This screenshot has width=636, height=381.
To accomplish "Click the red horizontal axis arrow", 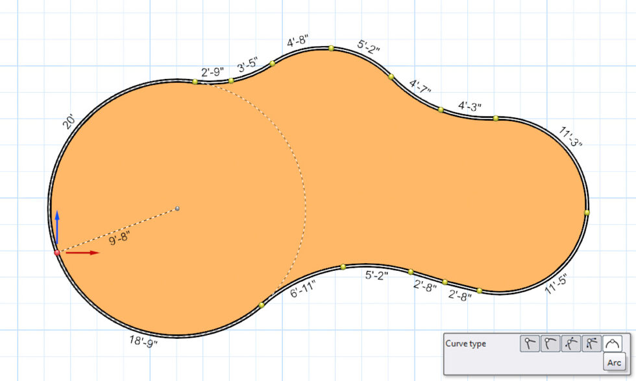I will 83,253.
